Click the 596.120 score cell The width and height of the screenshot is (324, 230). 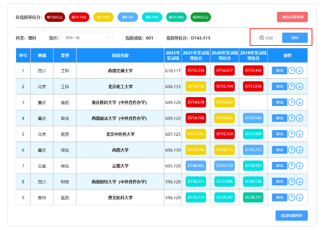pyautogui.click(x=173, y=198)
